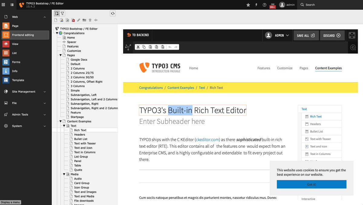This screenshot has height=205, width=363.
Task: Toggle the module menu list icon
Action: point(12,5)
